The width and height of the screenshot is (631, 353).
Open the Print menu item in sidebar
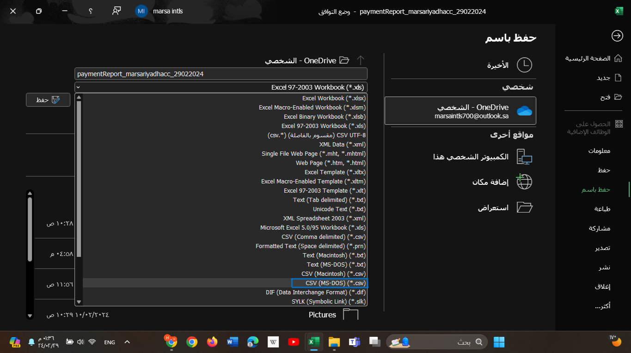pos(602,209)
